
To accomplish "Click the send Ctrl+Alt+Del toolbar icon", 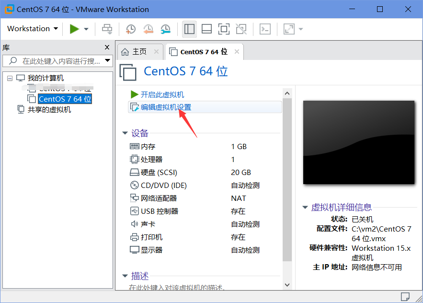I will point(107,29).
